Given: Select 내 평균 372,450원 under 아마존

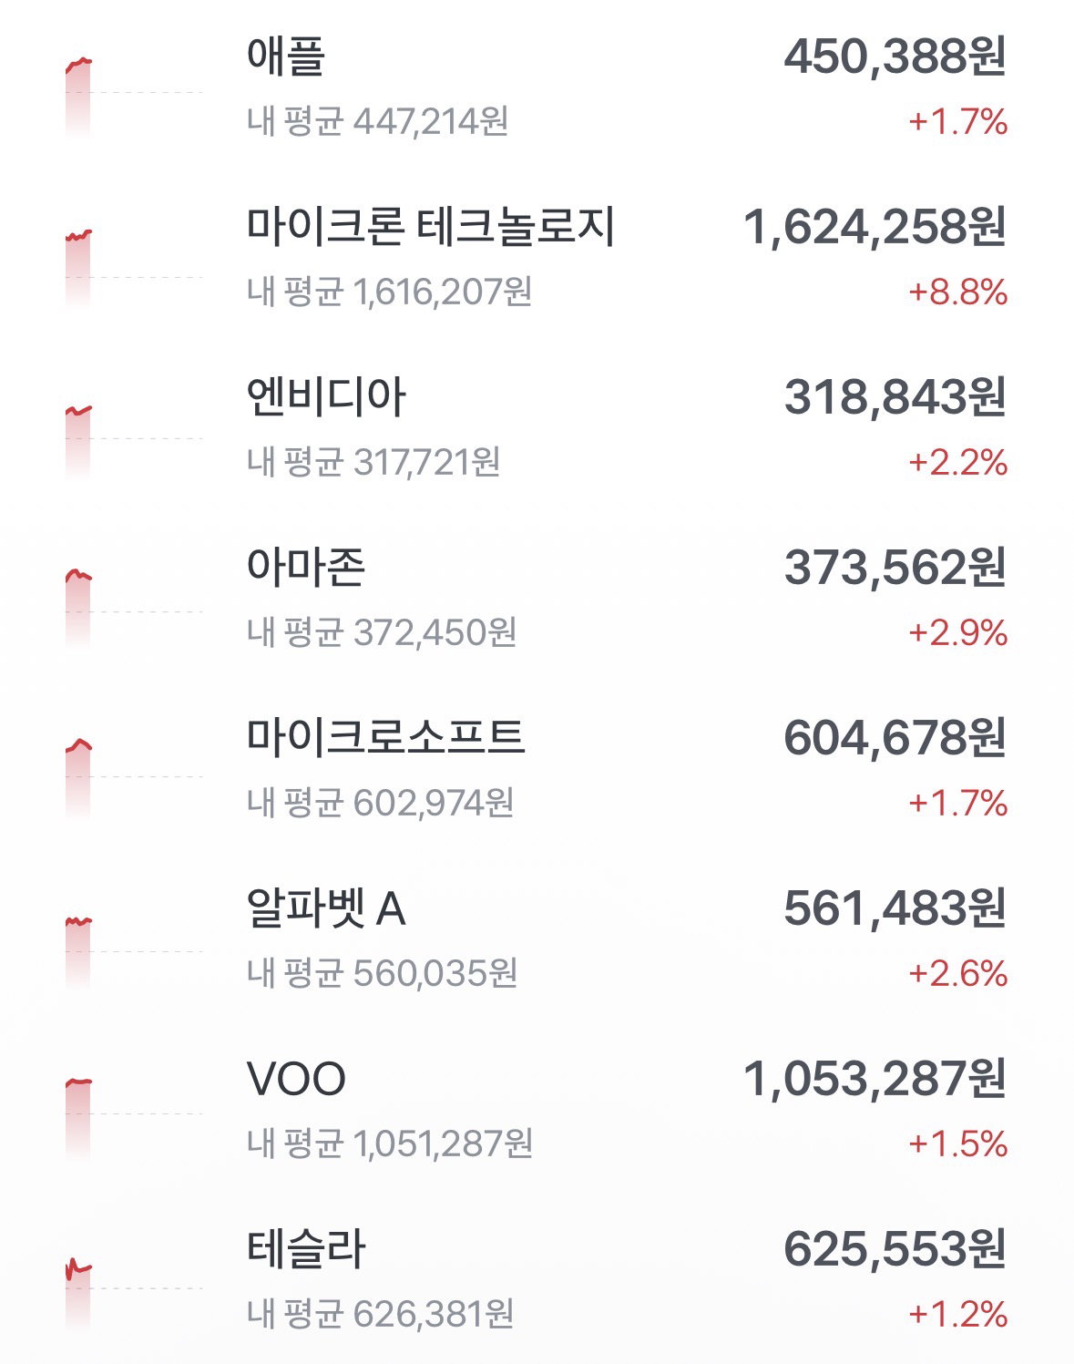Looking at the screenshot, I should click(x=382, y=632).
